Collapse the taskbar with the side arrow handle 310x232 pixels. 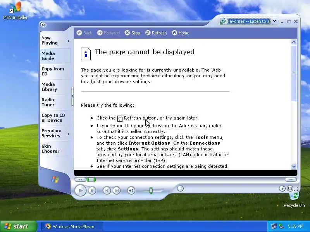pyautogui.click(x=72, y=96)
